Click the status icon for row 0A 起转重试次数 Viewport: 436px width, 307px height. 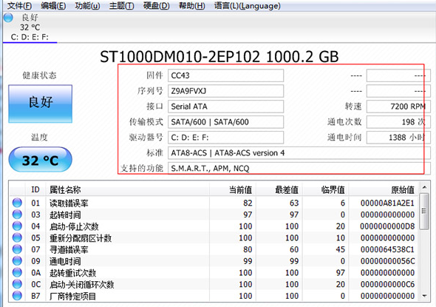tap(17, 272)
